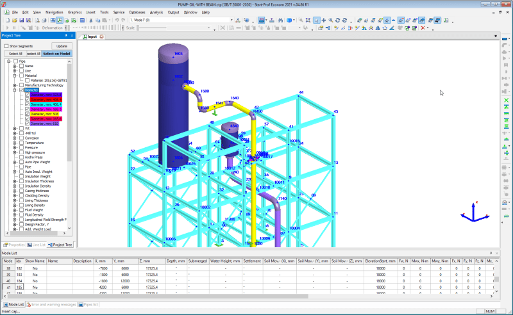
Task: Activate the pan crosshair tool
Action: [x=324, y=20]
